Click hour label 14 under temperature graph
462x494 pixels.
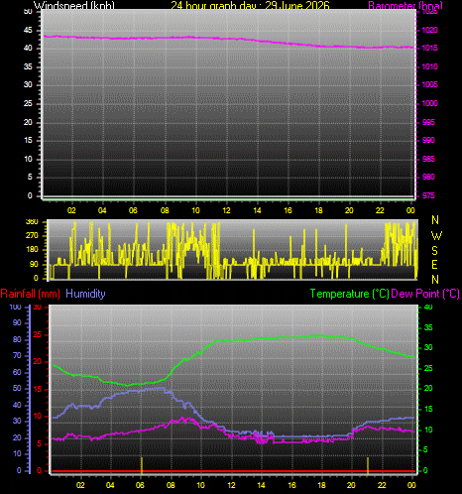pos(261,485)
